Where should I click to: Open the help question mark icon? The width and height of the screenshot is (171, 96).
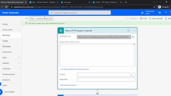click(x=166, y=13)
